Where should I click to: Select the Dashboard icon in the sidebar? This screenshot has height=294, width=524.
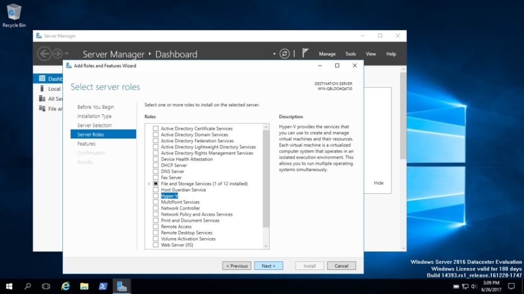tap(42, 79)
